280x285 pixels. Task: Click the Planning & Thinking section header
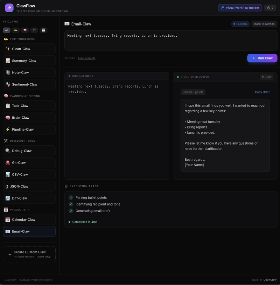click(25, 96)
